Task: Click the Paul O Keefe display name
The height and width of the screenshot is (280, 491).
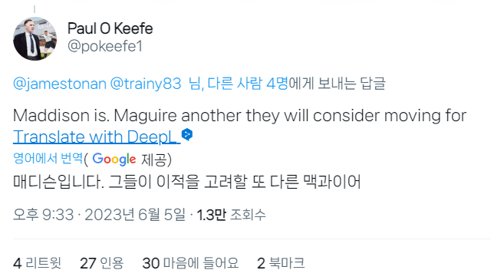Action: pos(110,28)
